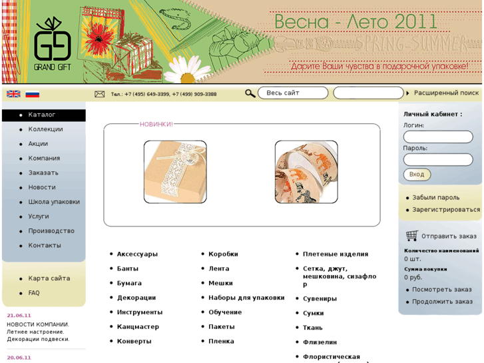The height and width of the screenshot is (363, 484).
Task: Open the 'Акции' menu item
Action: click(x=38, y=144)
